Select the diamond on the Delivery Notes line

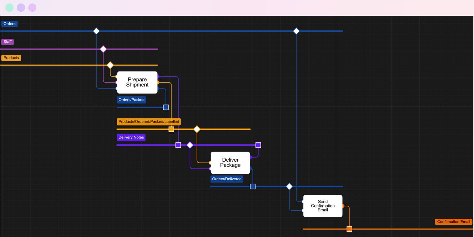(190, 145)
